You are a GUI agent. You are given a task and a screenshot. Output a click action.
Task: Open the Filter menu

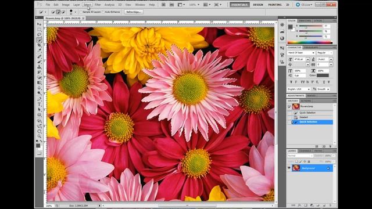coord(98,5)
